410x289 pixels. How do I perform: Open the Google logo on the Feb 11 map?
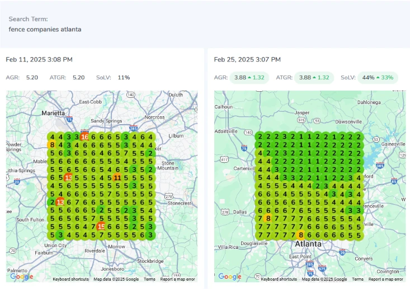[21, 276]
